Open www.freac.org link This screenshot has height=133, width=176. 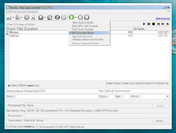coord(163,18)
